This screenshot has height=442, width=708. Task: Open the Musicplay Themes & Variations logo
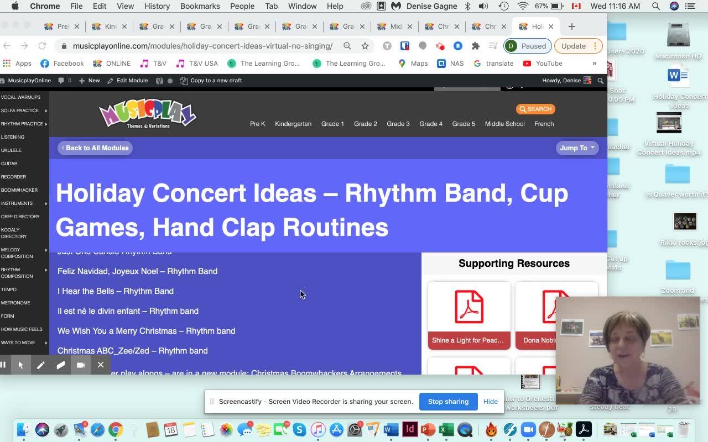(x=147, y=115)
